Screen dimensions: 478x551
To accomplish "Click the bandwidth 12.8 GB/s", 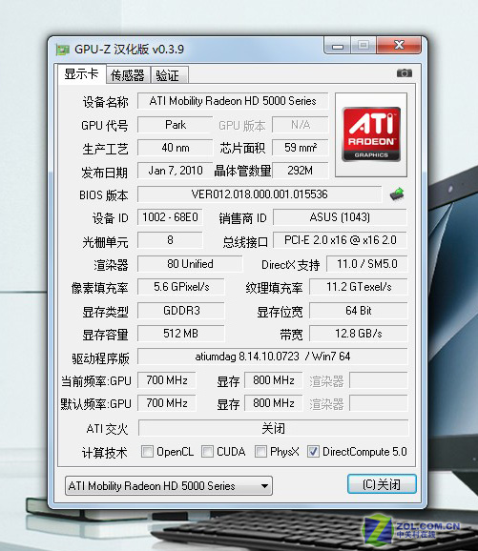I will click(359, 333).
